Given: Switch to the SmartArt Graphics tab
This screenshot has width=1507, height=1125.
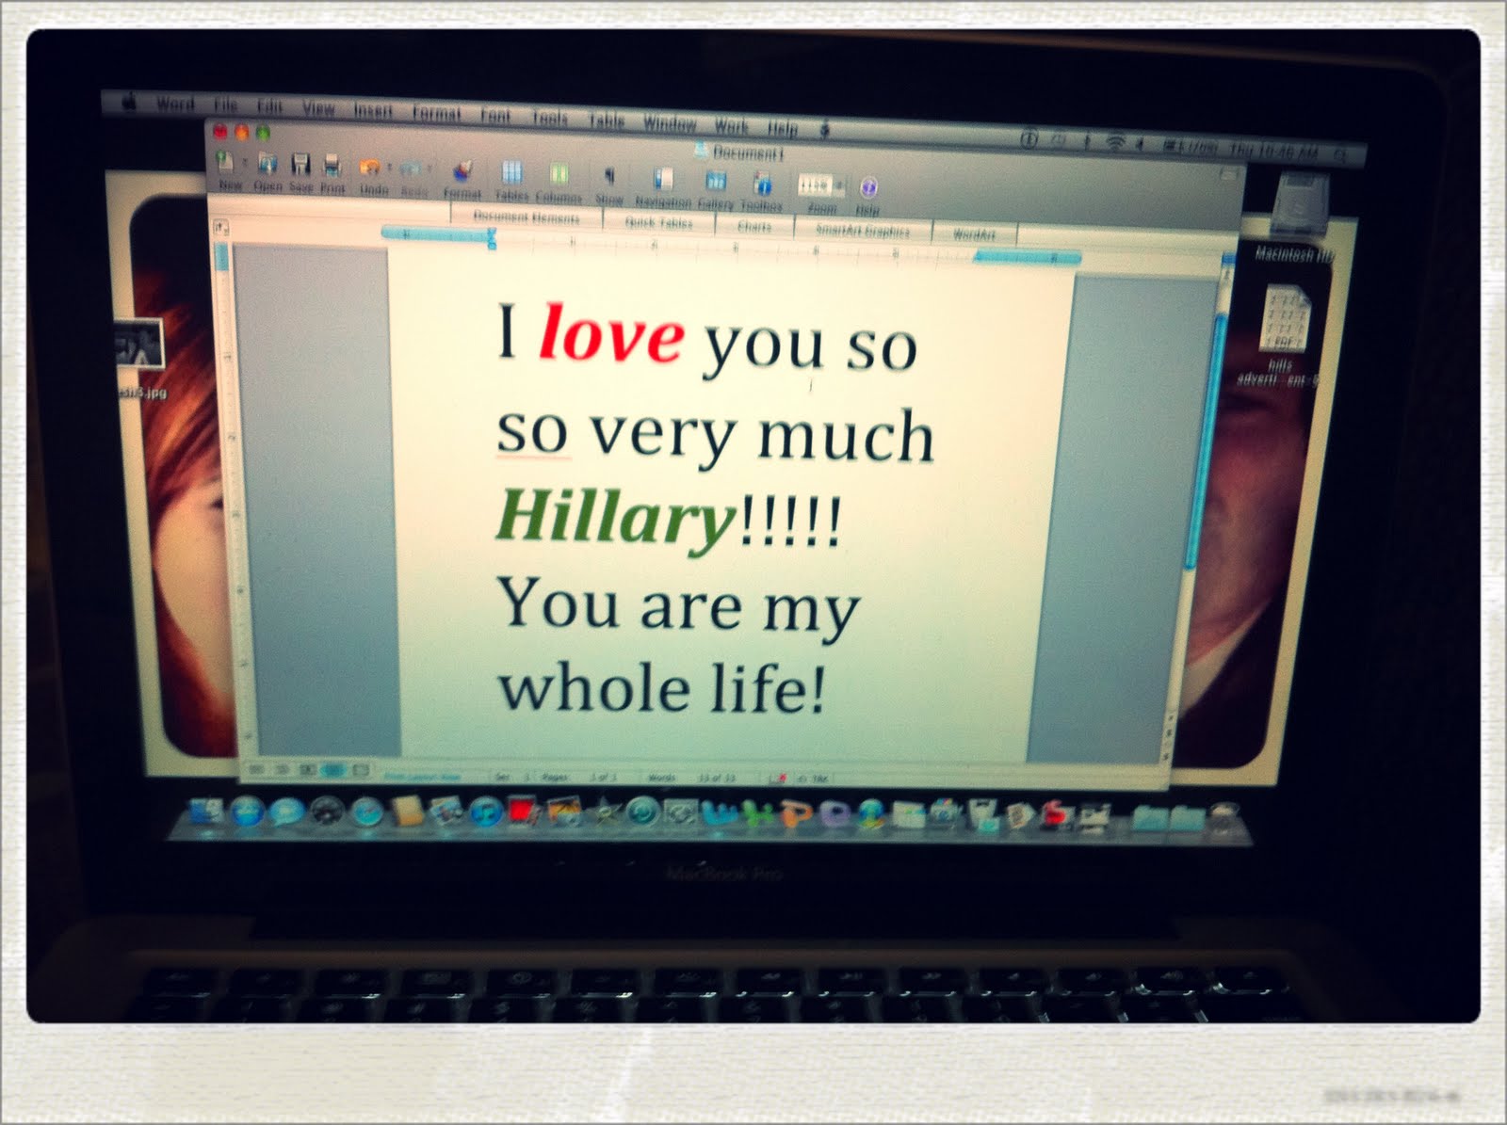Looking at the screenshot, I should (863, 231).
